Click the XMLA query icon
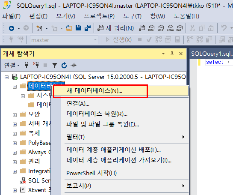This screenshot has width=233, height=195. [x=170, y=28]
